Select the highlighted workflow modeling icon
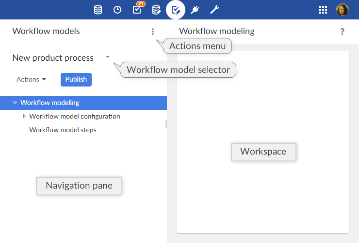The width and height of the screenshot is (359, 243). (176, 10)
